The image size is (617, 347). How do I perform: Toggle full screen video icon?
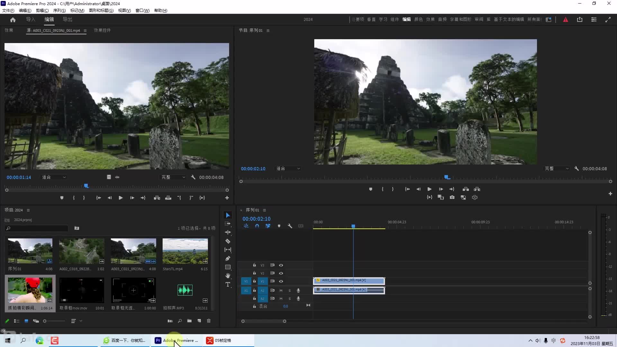pos(608,20)
